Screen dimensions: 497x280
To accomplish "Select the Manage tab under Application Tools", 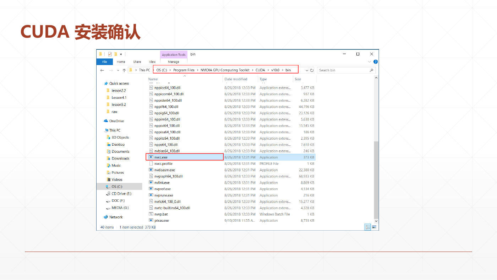I will pos(174,62).
